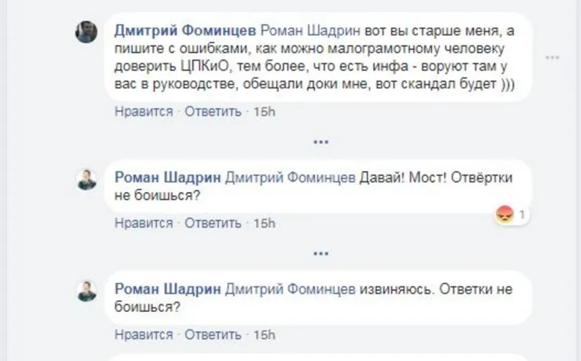Toggle Нравится on the "Давай! Мост!" comment
This screenshot has height=361, width=581.
144,223
